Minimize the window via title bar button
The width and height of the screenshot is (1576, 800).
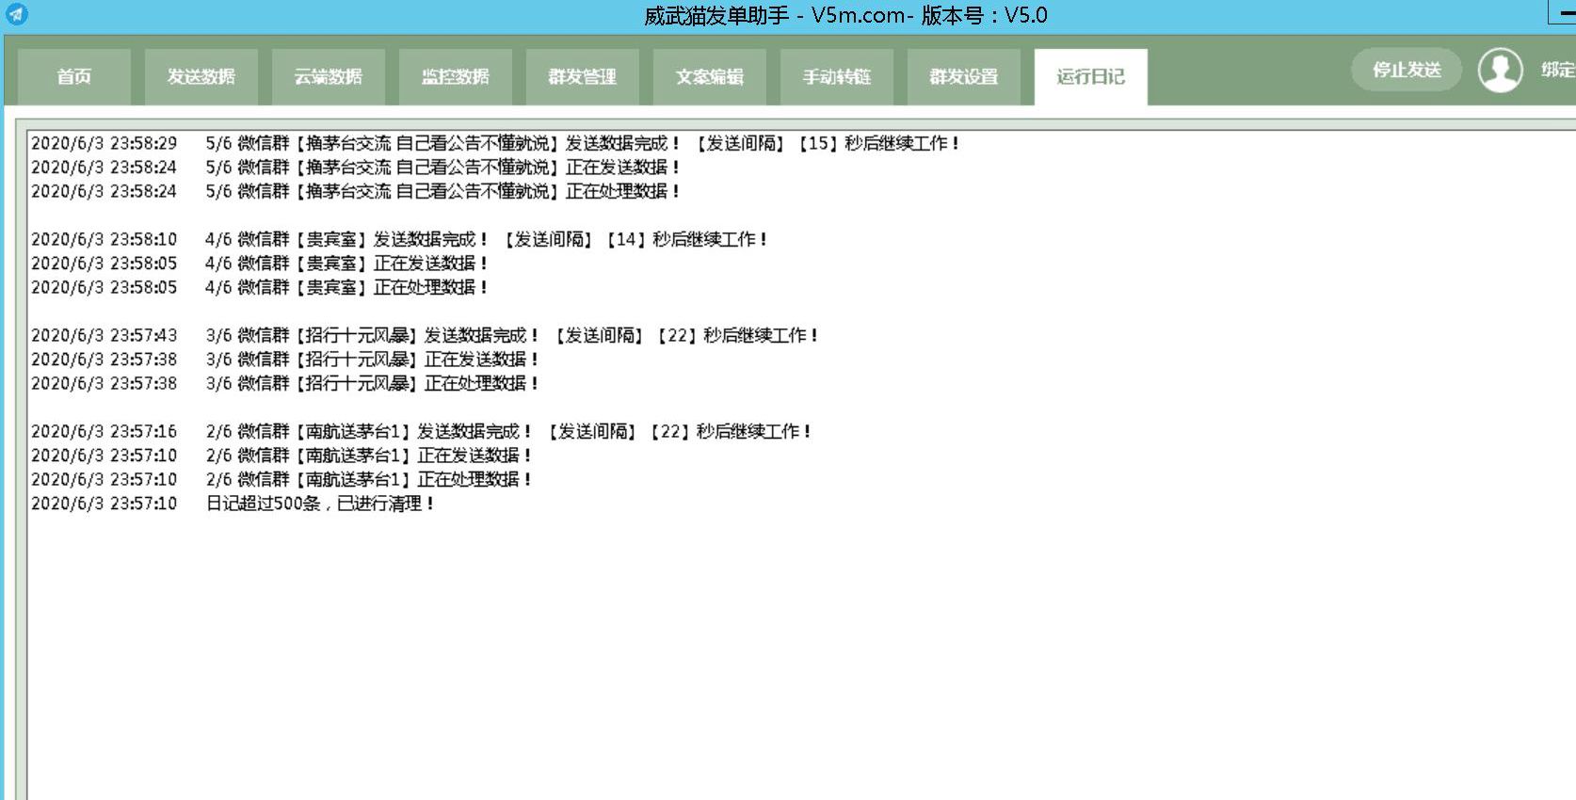tap(1565, 12)
